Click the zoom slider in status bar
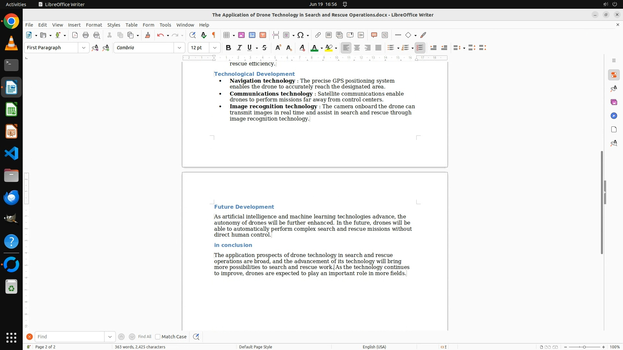This screenshot has height=350, width=623. click(584, 347)
